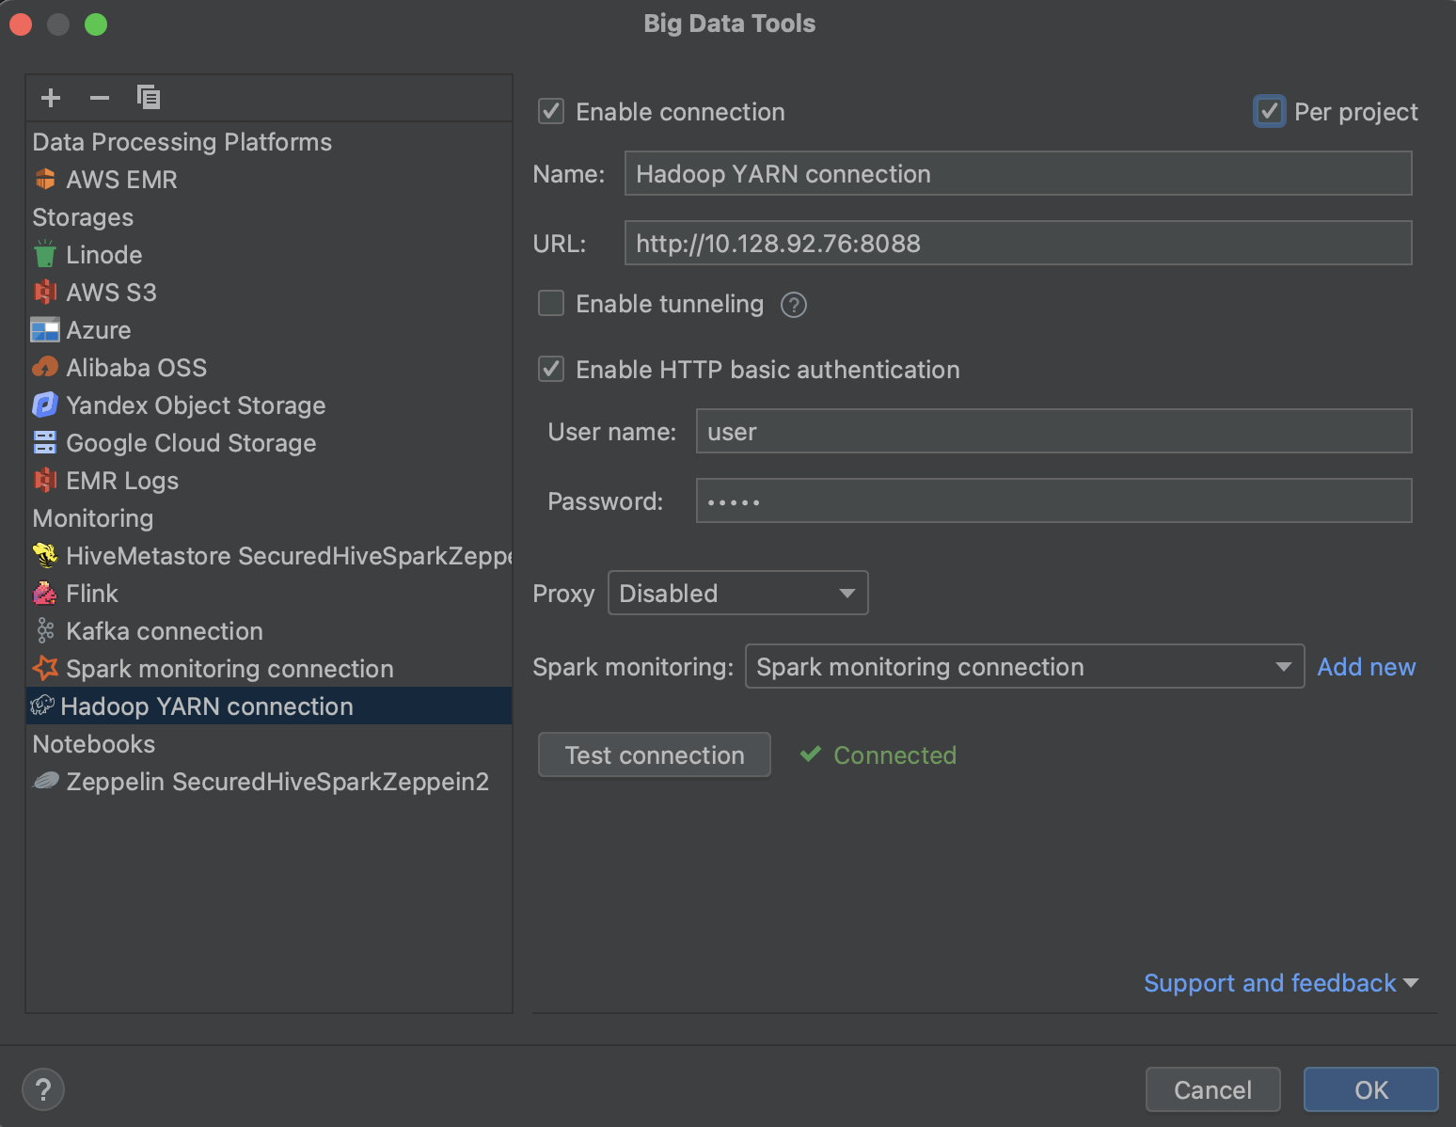Click the Test connection button

(654, 754)
